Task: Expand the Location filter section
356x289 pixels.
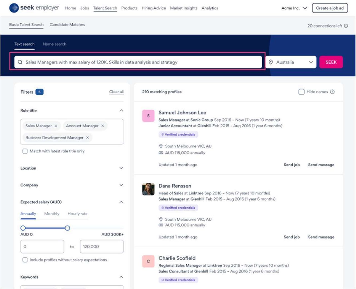Action: [x=121, y=168]
